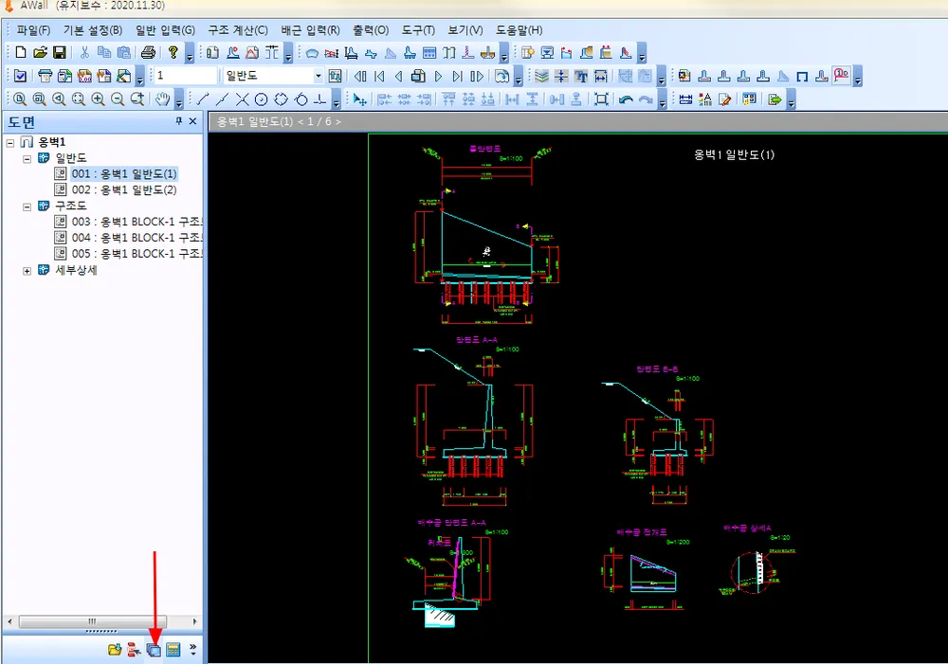Click the drawing panel icon at sidebar bottom

pyautogui.click(x=154, y=650)
